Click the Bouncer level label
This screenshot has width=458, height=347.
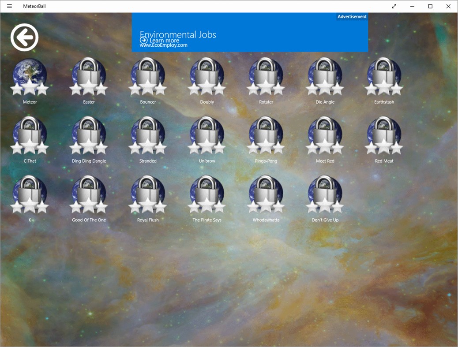point(148,102)
